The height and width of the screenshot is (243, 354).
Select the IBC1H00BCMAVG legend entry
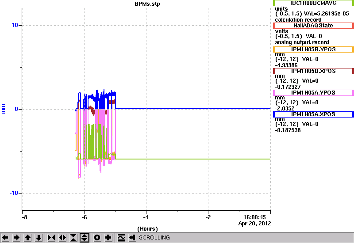point(313,3)
